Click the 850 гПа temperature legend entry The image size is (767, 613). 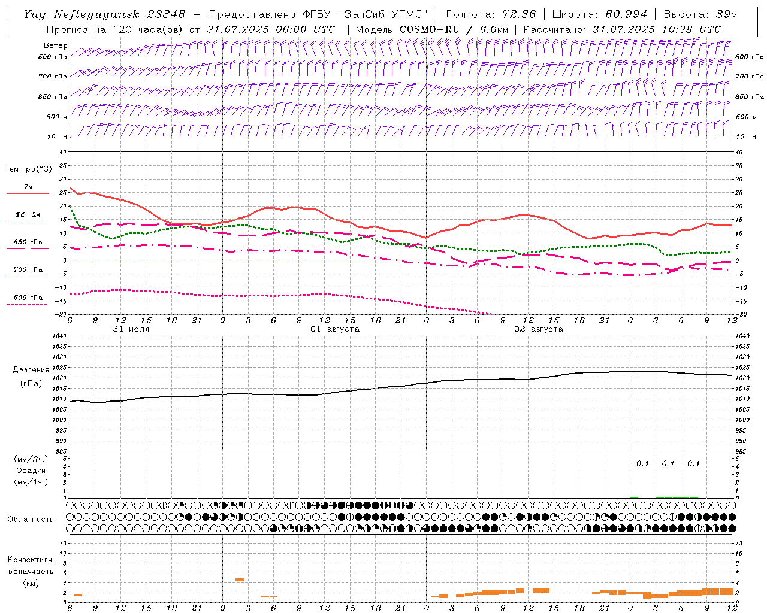(28, 242)
